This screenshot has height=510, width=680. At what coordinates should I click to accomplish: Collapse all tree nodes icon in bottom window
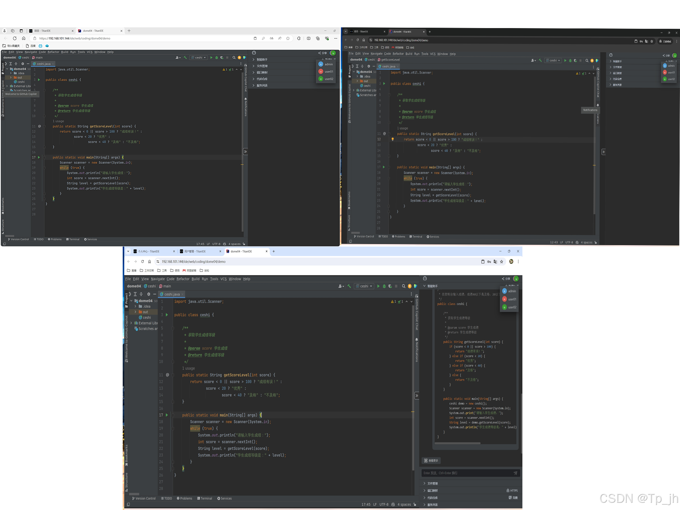coord(141,294)
